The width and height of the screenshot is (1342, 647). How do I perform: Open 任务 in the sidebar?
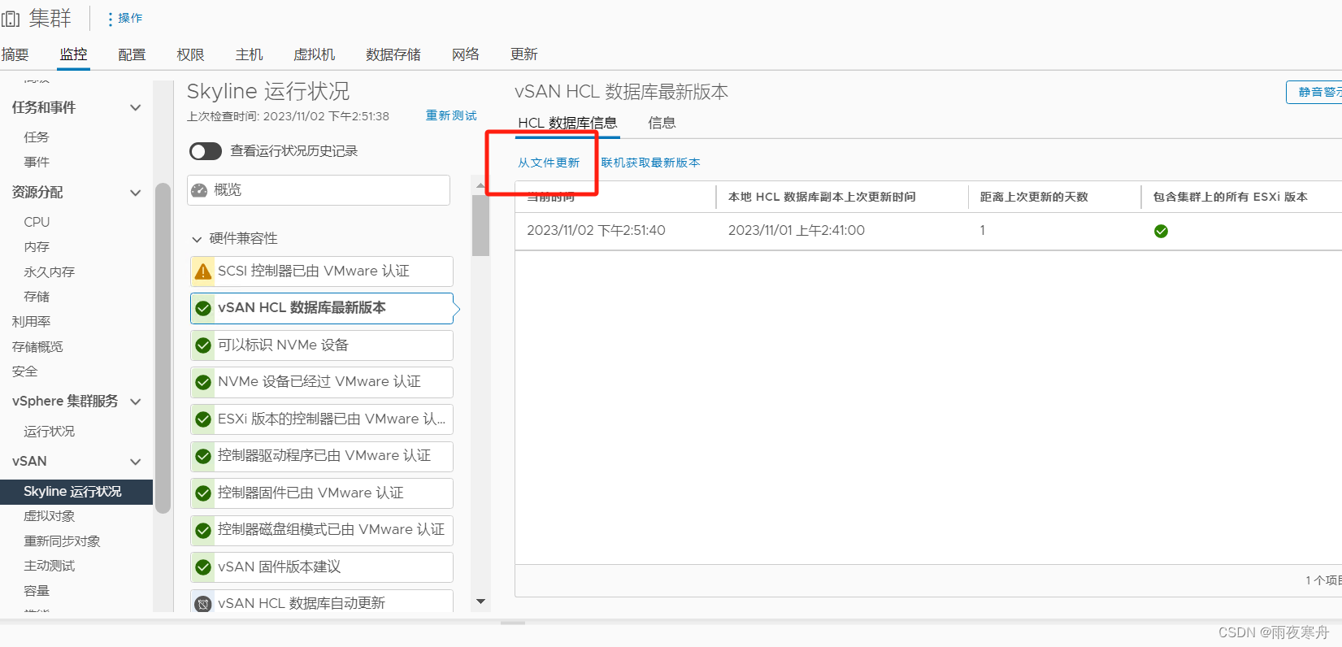(x=37, y=137)
